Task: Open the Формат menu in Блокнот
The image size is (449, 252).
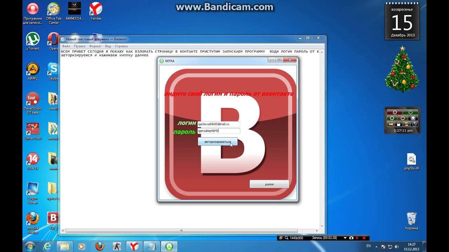Action: pyautogui.click(x=95, y=46)
